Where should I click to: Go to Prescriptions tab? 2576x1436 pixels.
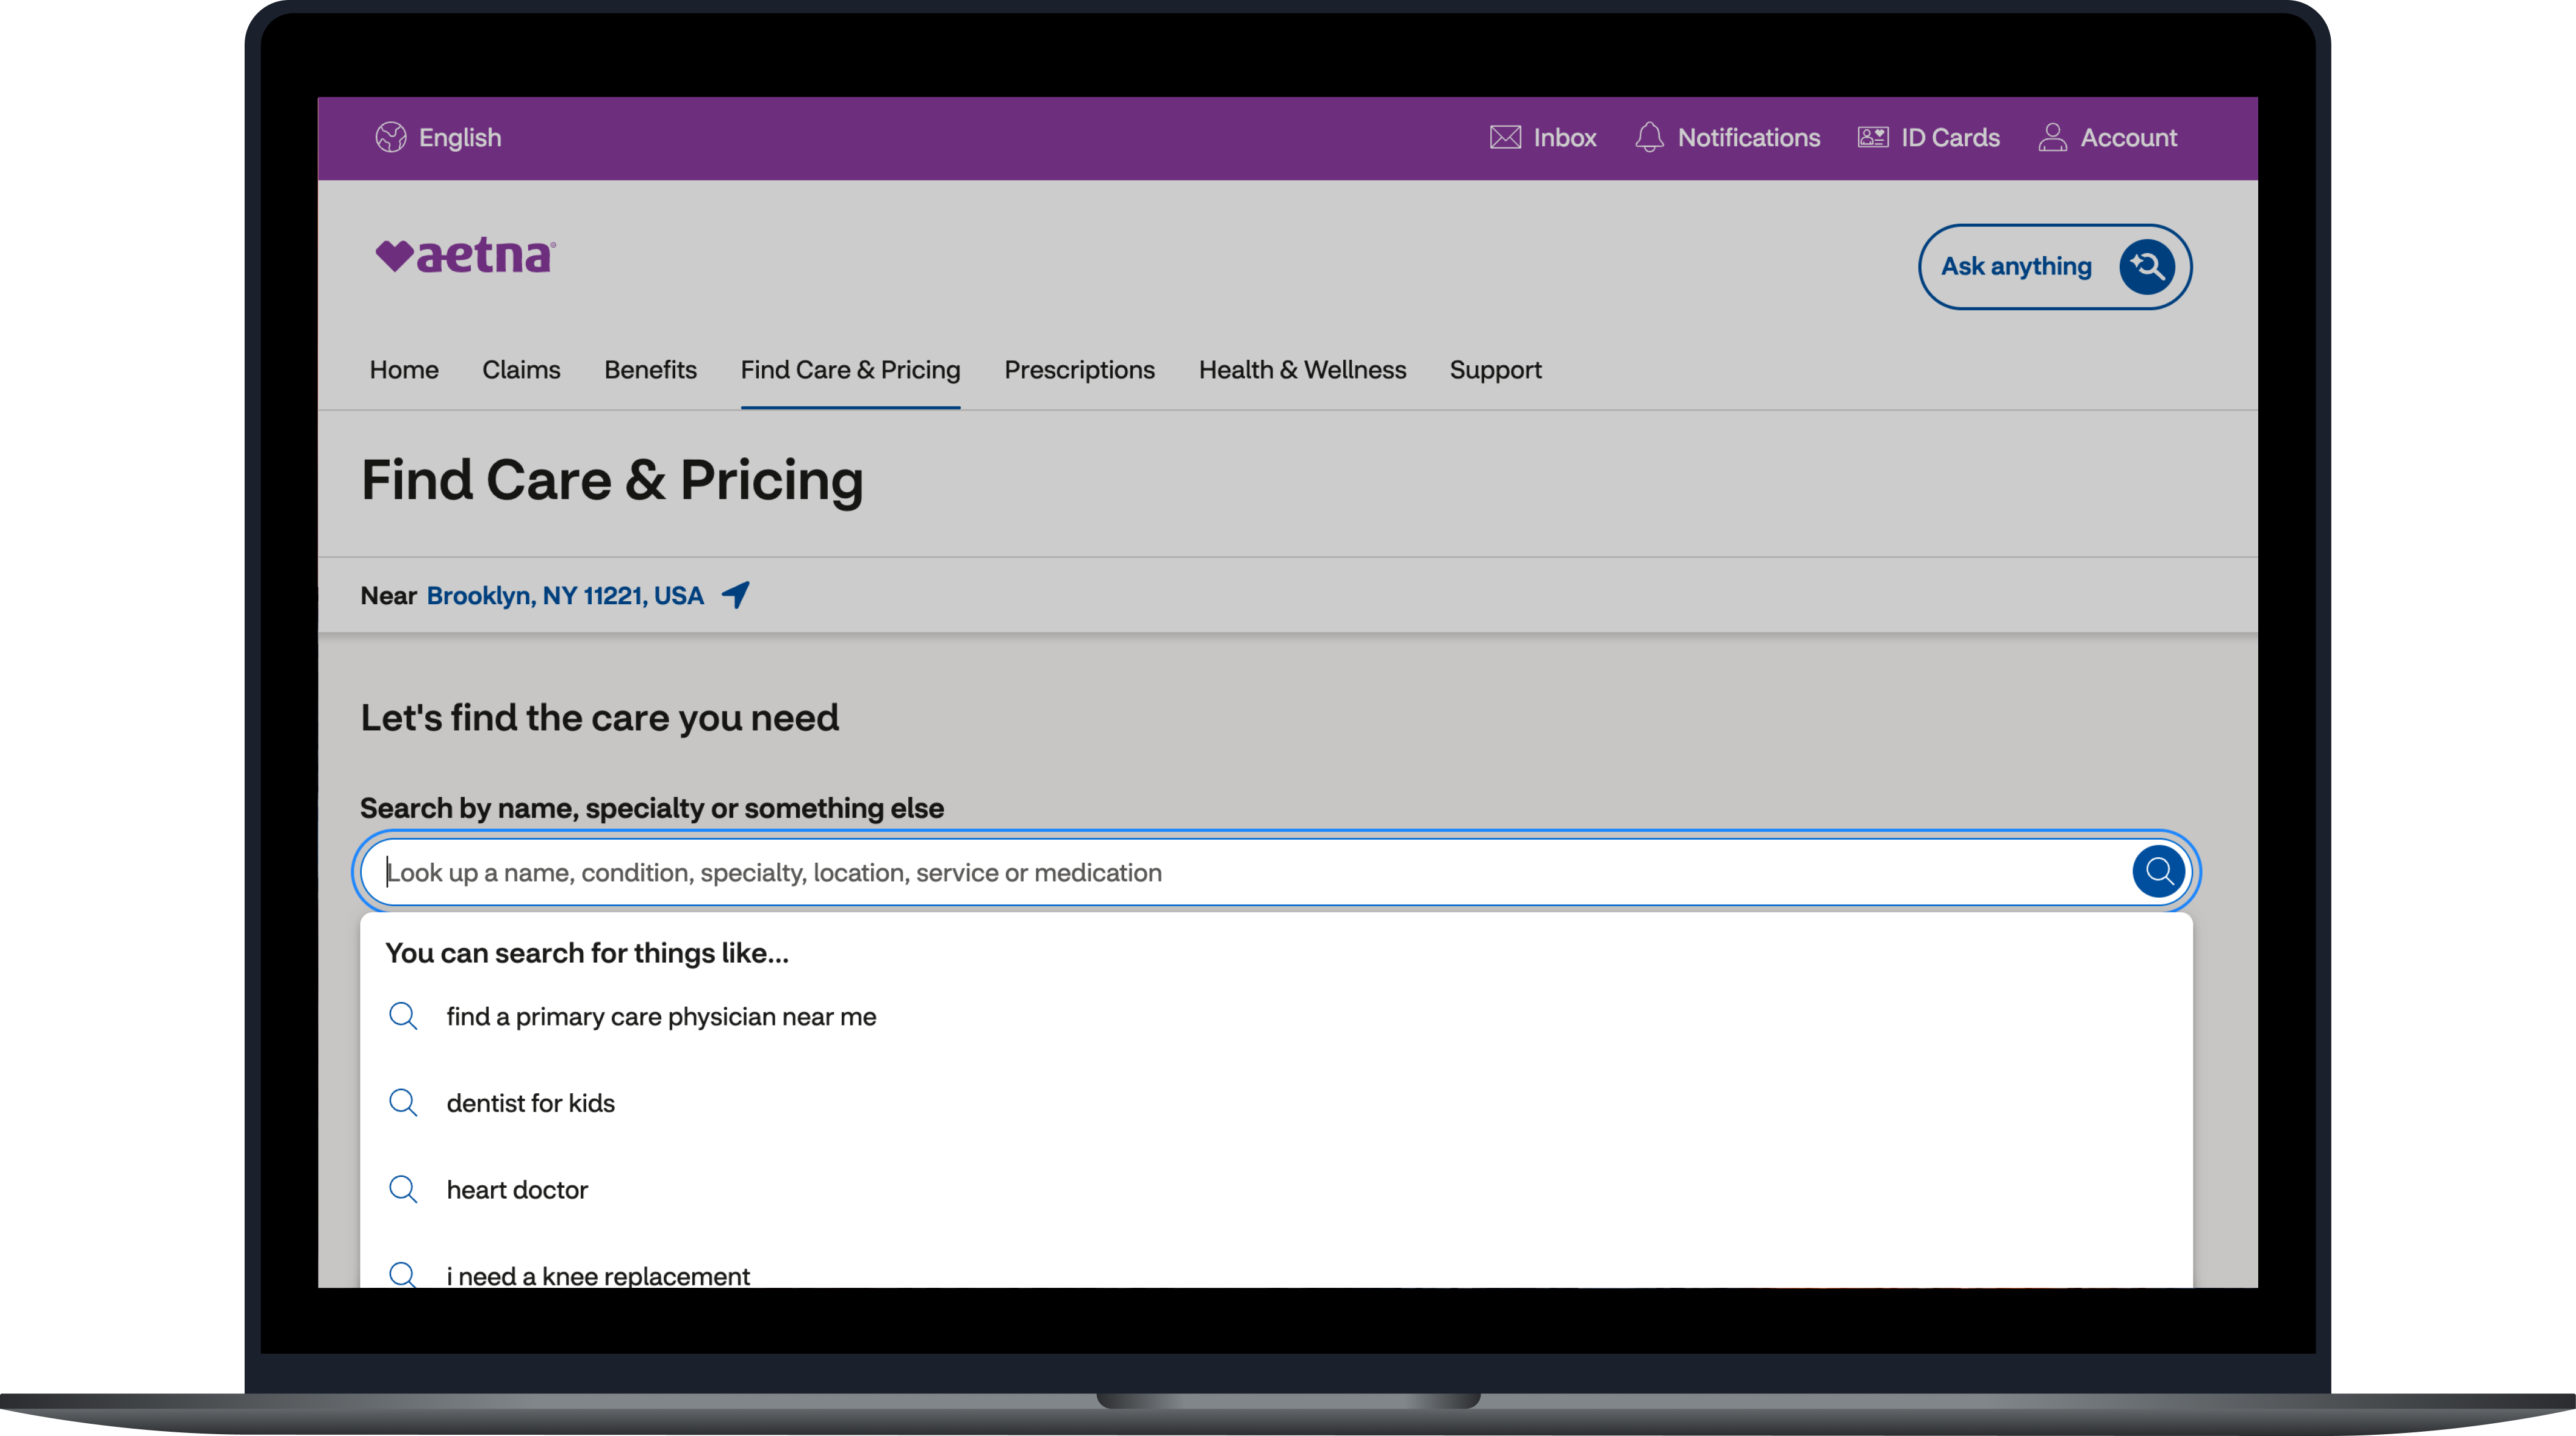pyautogui.click(x=1079, y=370)
